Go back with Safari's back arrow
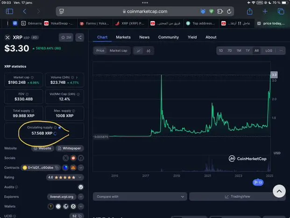The image size is (290, 218). [x=24, y=11]
